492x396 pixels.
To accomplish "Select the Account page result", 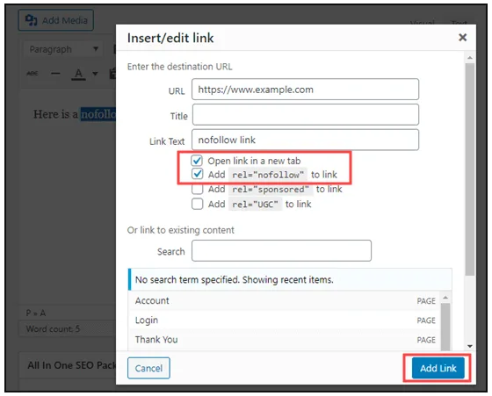I will (285, 300).
